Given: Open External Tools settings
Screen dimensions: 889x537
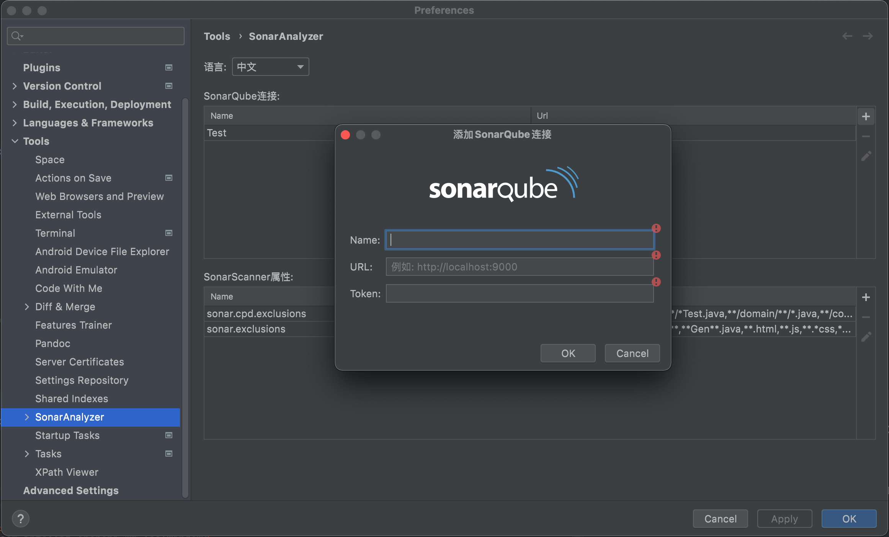Looking at the screenshot, I should click(68, 214).
